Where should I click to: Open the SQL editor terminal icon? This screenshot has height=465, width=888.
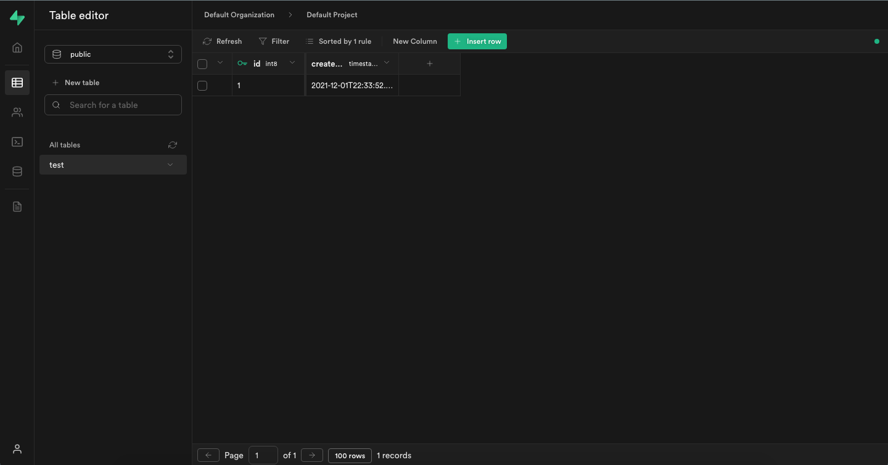tap(17, 142)
